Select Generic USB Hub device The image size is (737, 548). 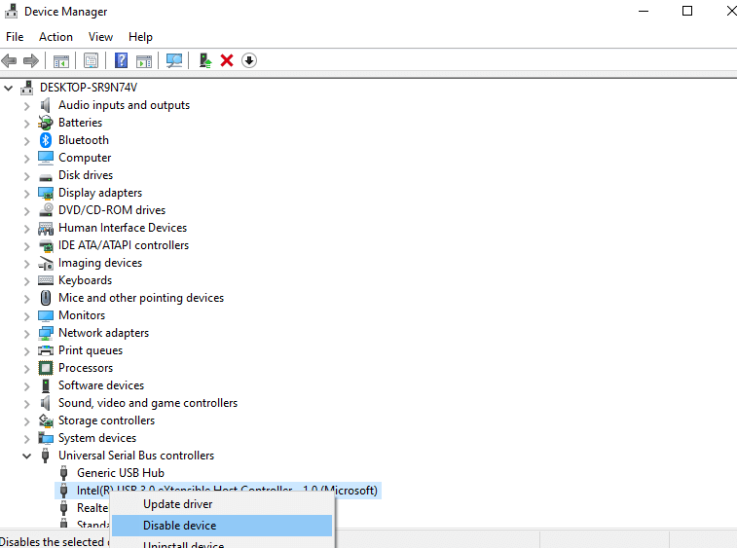[x=121, y=473]
